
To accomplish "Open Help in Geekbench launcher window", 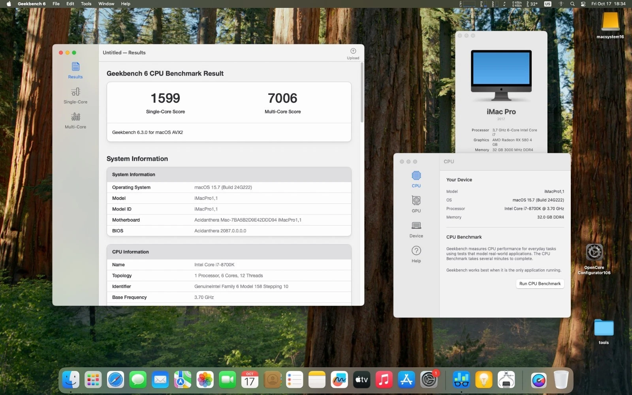I will point(416,254).
